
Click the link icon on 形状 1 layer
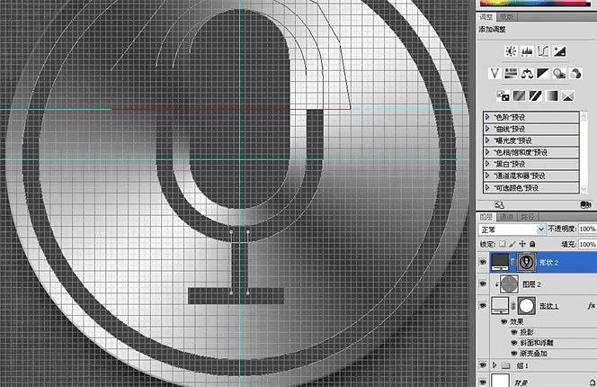[512, 306]
